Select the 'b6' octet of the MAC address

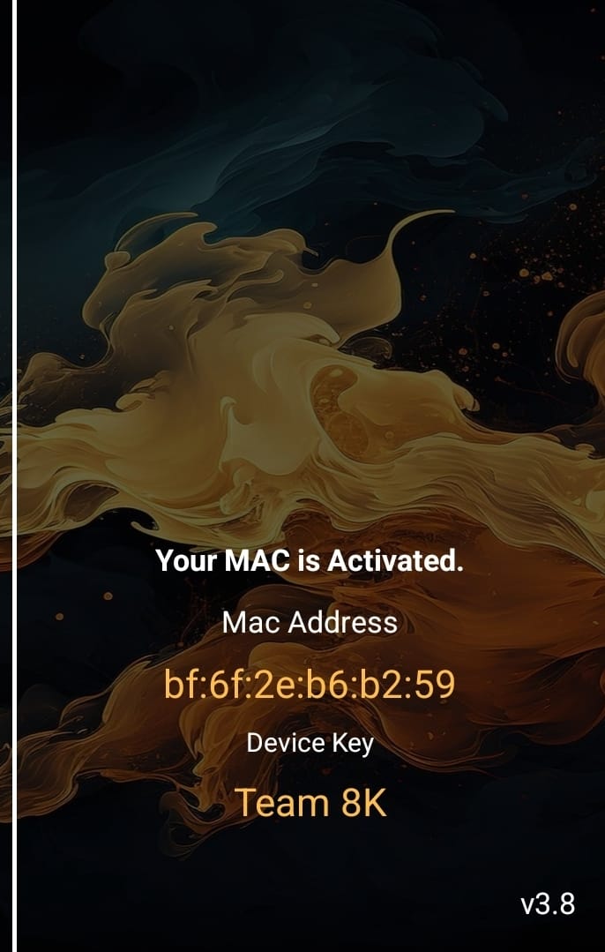[325, 685]
